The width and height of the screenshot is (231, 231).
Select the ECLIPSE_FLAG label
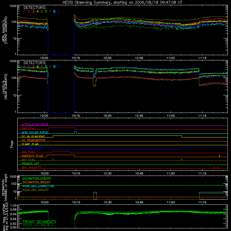pyautogui.click(x=31, y=148)
